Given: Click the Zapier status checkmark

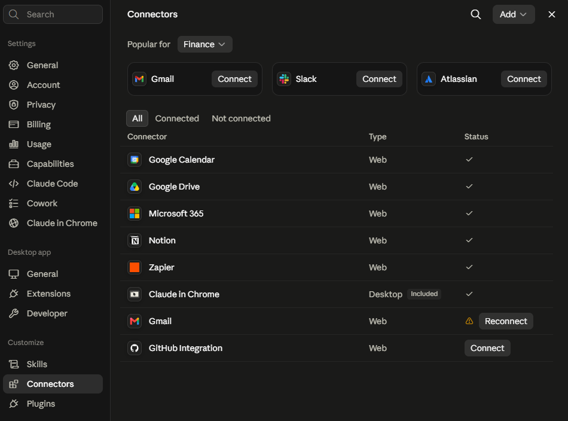Looking at the screenshot, I should (469, 267).
